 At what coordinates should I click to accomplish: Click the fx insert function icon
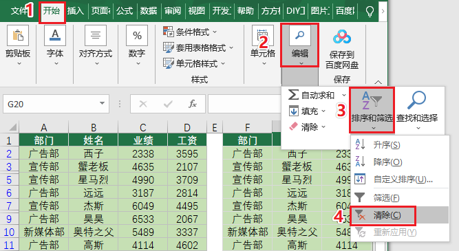coord(192,104)
